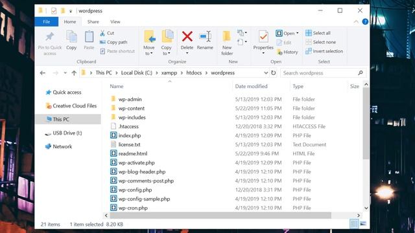Click Select none
The height and width of the screenshot is (233, 415).
point(320,42)
